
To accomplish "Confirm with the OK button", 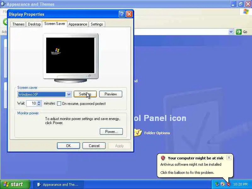I will tap(68, 146).
